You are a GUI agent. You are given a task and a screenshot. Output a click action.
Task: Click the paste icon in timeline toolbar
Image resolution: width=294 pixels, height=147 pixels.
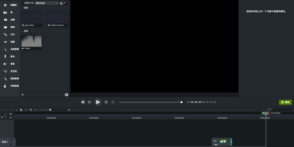(x=21, y=110)
